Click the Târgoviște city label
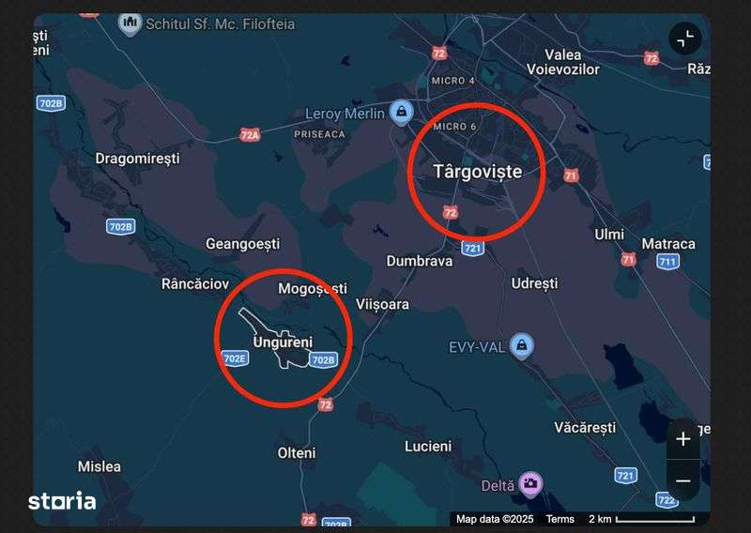 point(478,172)
